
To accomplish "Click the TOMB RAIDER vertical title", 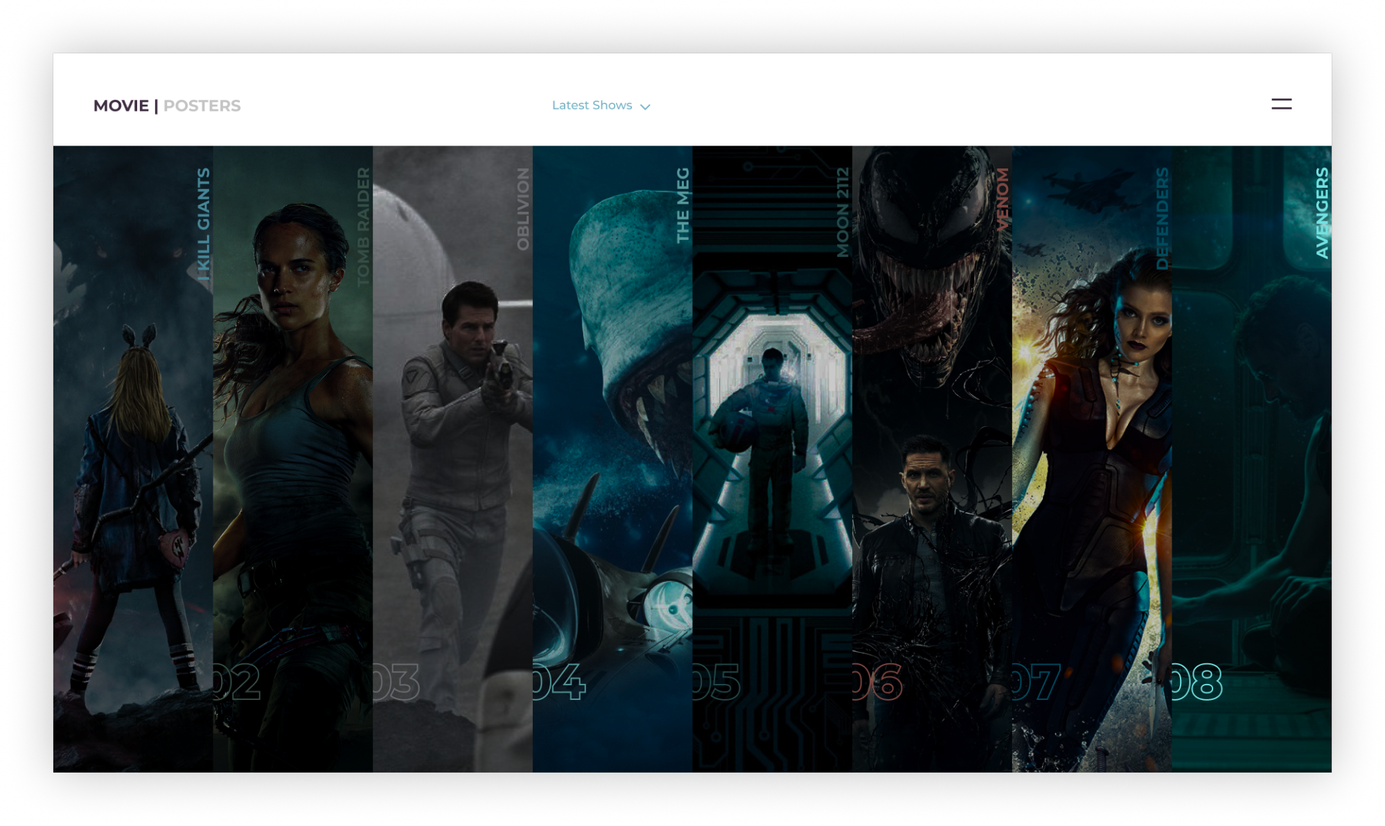I will (363, 227).
